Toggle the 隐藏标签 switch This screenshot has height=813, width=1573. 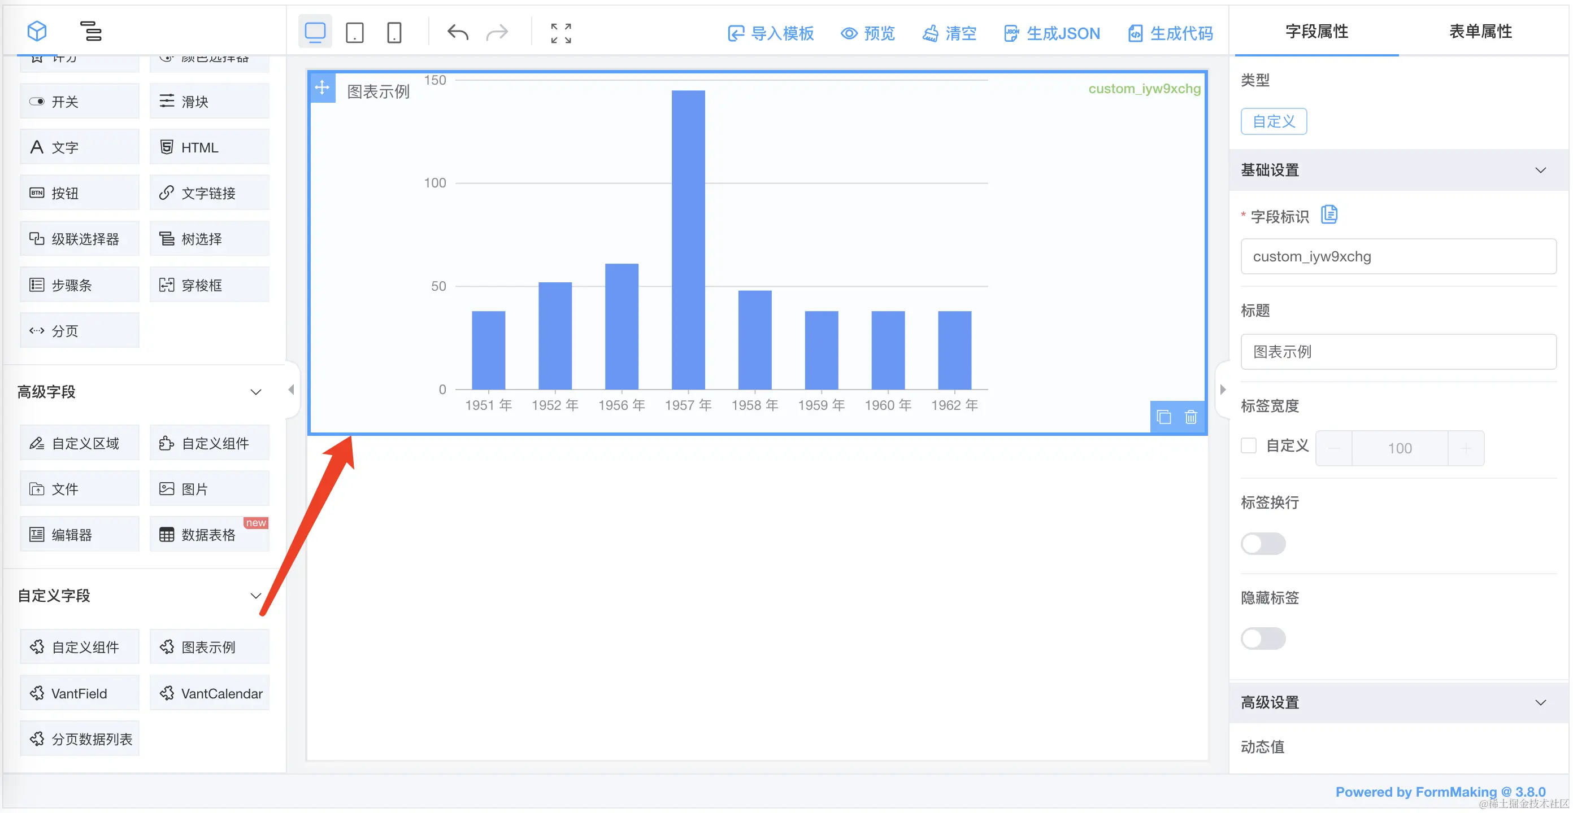point(1263,639)
